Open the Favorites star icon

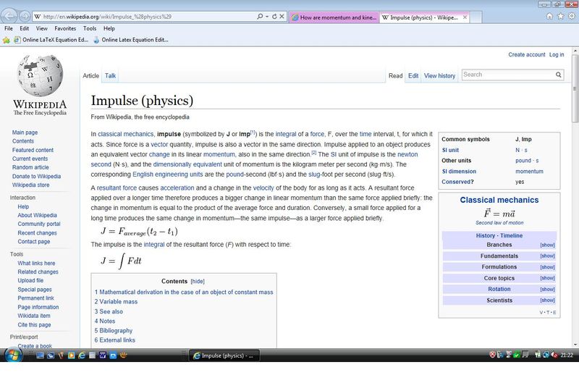coord(560,16)
